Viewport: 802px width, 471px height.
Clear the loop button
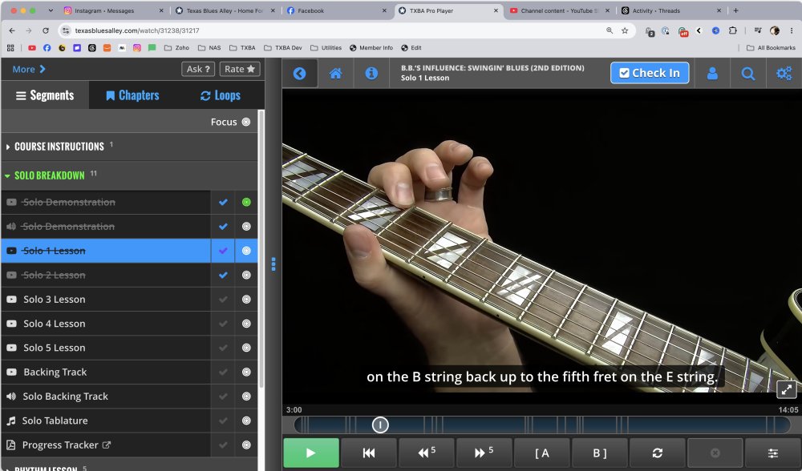tap(715, 453)
